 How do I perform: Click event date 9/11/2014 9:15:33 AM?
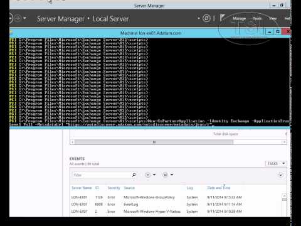224,197
